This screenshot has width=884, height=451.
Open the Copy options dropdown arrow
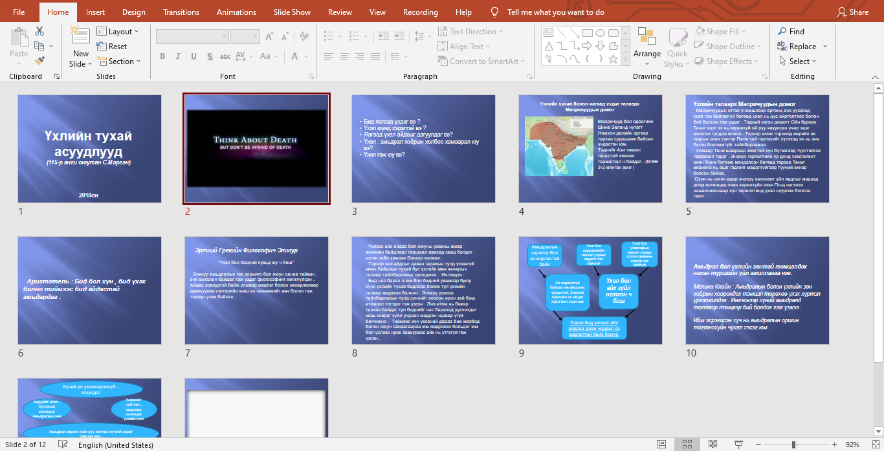(x=51, y=47)
